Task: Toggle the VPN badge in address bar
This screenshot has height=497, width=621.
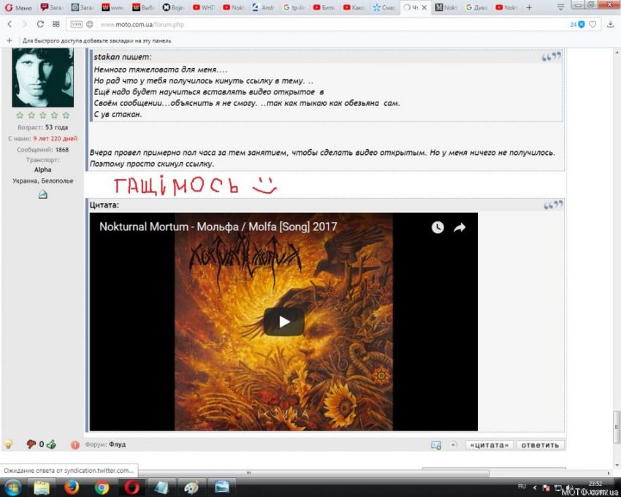Action: (x=77, y=24)
